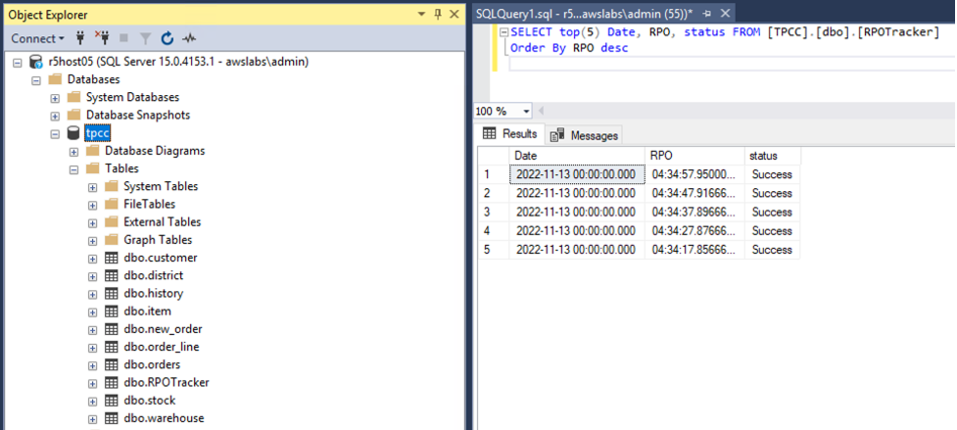
Task: Collapse the r5host05 server node
Action: [17, 63]
